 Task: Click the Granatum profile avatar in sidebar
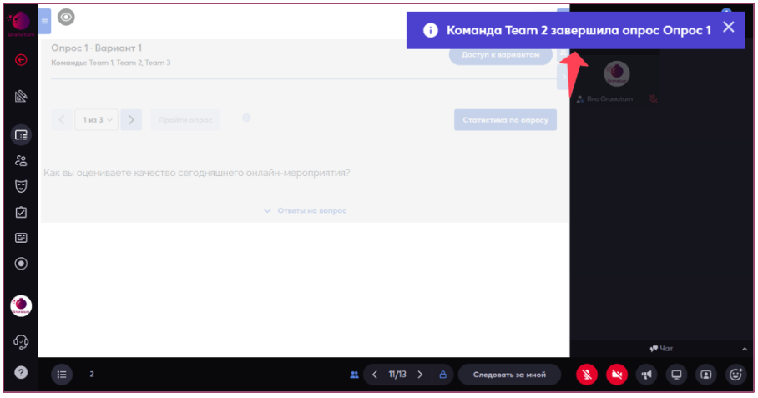click(21, 306)
